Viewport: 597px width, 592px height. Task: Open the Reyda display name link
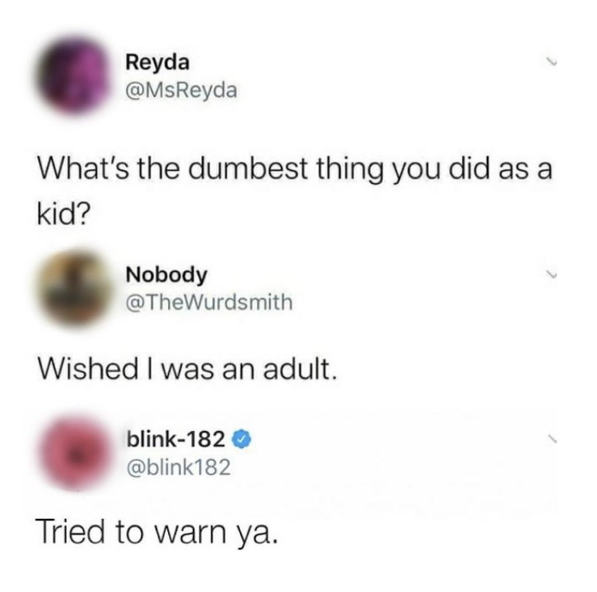click(x=157, y=62)
